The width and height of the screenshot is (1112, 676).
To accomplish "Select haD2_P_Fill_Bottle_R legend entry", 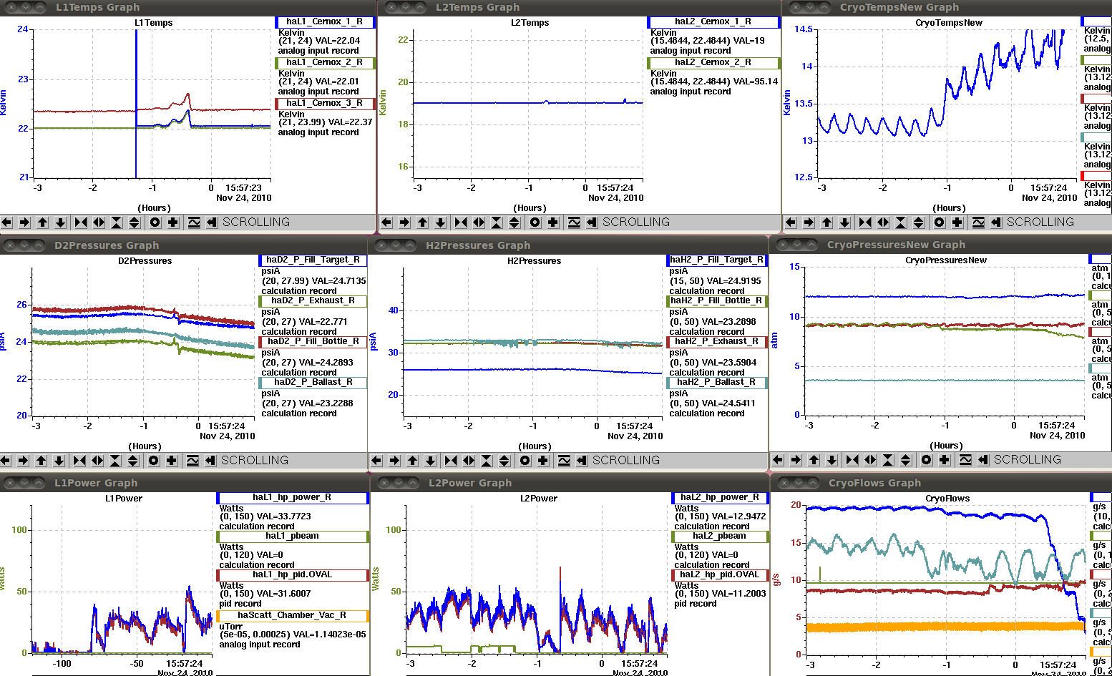I will click(313, 341).
